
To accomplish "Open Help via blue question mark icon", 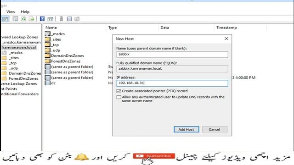I will pyautogui.click(x=42, y=19).
